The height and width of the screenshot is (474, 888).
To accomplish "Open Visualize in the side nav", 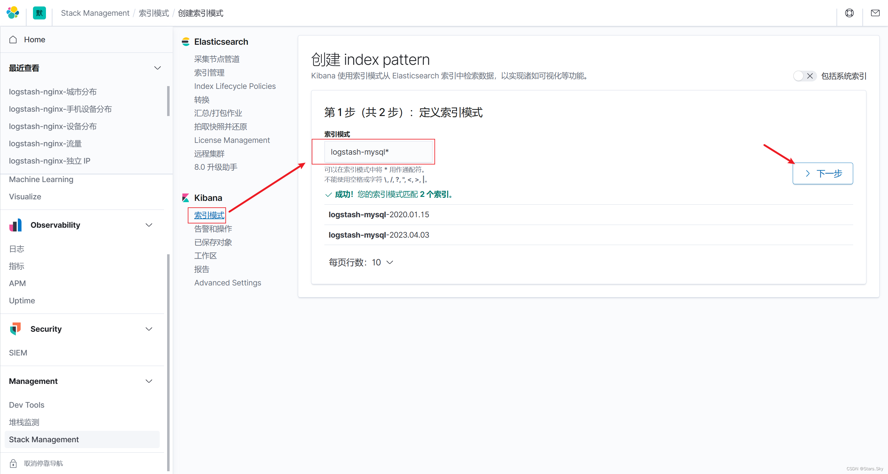I will (25, 197).
